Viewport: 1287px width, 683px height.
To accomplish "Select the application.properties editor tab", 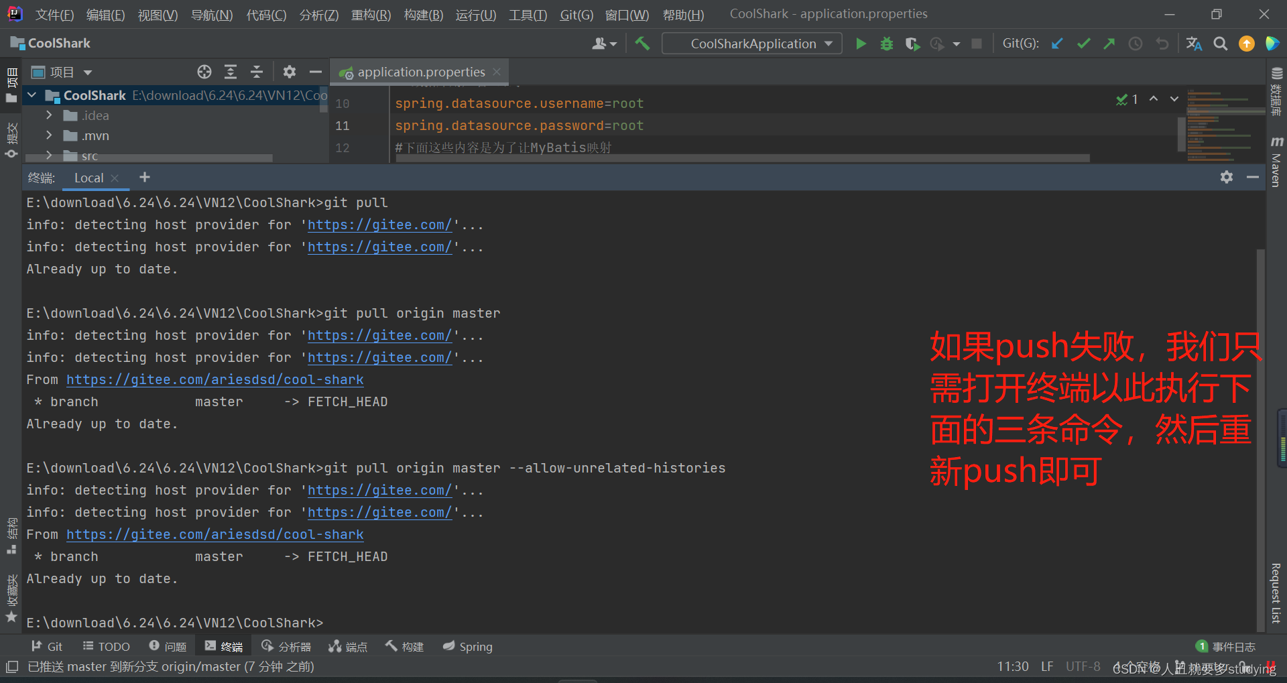I will click(x=420, y=72).
